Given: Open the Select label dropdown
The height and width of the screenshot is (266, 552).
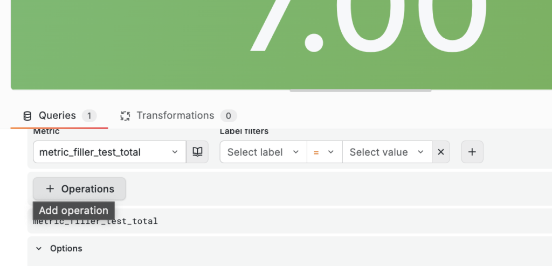Looking at the screenshot, I should [x=263, y=152].
